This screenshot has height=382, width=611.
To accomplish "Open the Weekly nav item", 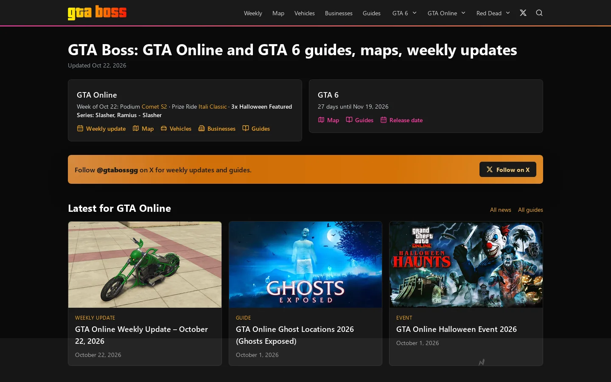I will click(253, 13).
